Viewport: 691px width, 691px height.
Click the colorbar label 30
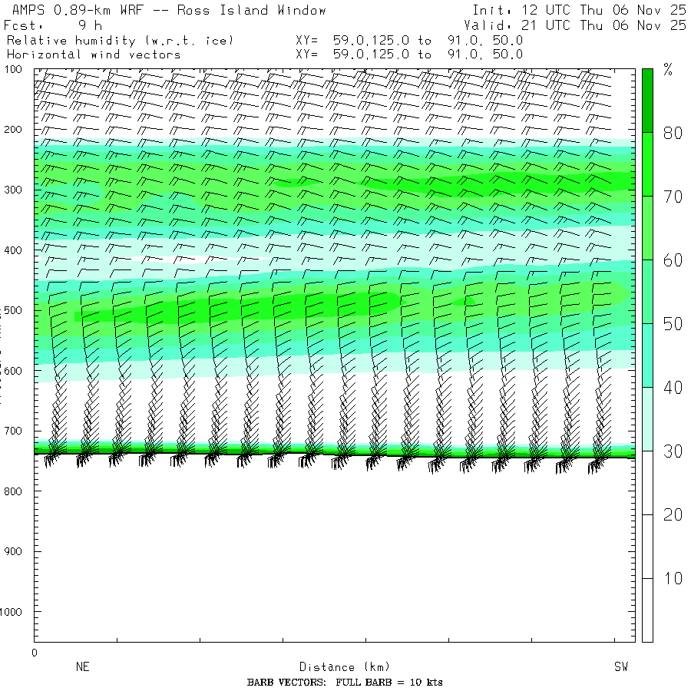point(673,451)
